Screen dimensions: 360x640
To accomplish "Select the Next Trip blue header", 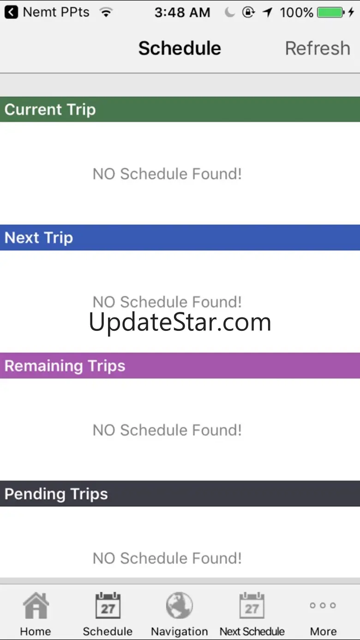I will point(180,238).
